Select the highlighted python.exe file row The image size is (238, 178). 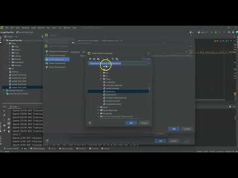pyautogui.click(x=119, y=91)
